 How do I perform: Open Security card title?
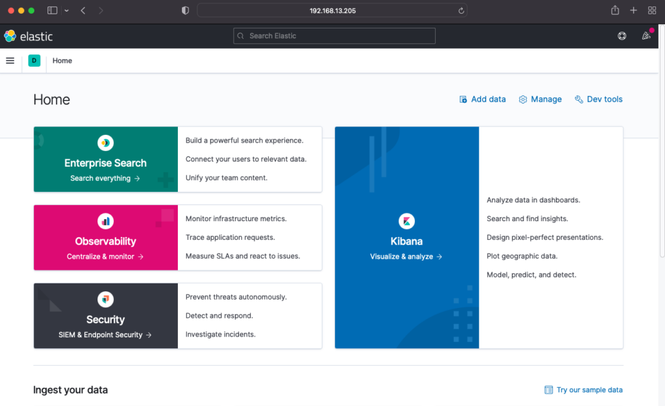point(106,320)
